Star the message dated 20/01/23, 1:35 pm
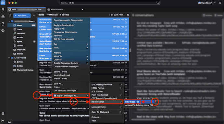 coord(126,66)
